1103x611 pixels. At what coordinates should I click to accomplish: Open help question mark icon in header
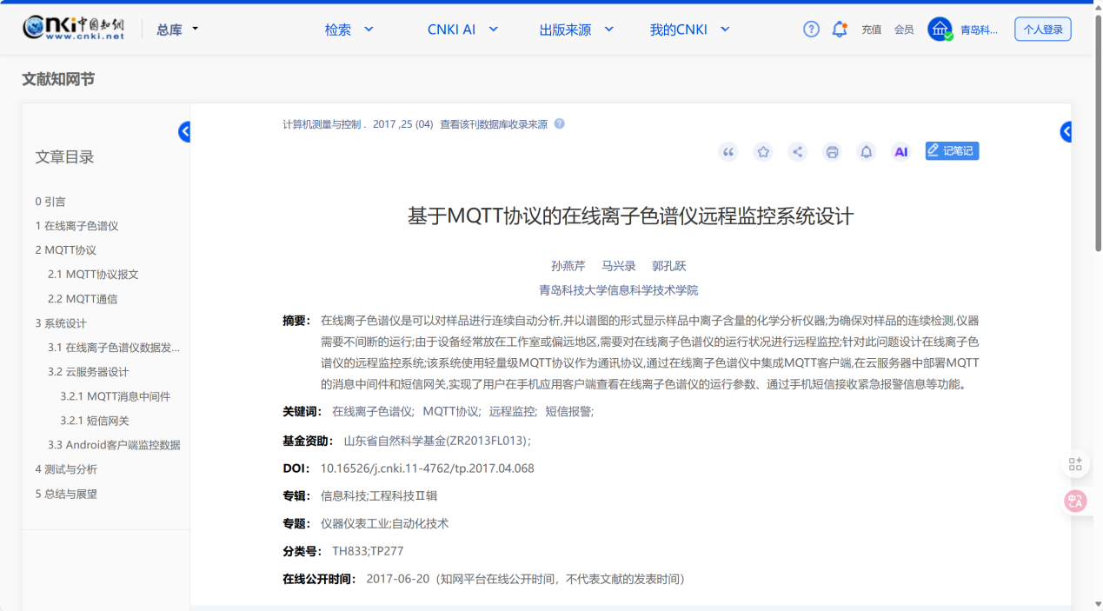click(x=811, y=30)
